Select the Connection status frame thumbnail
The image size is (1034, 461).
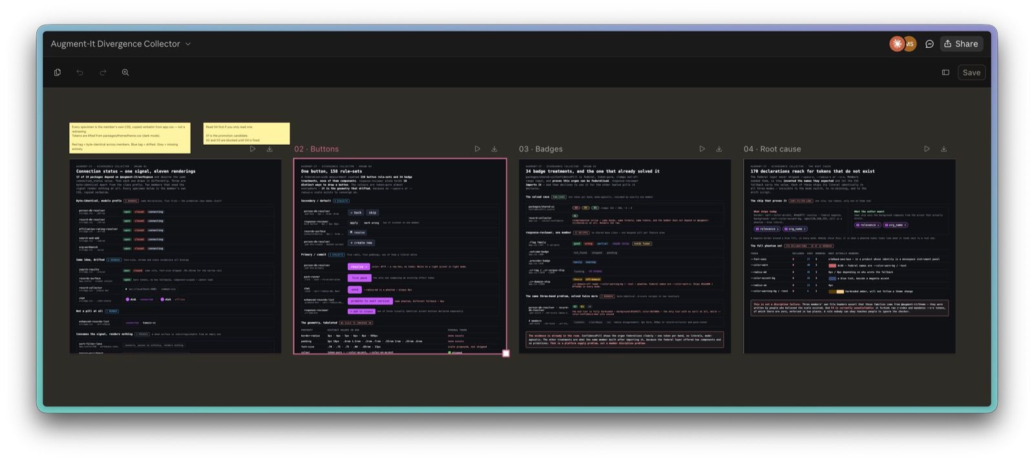click(175, 256)
